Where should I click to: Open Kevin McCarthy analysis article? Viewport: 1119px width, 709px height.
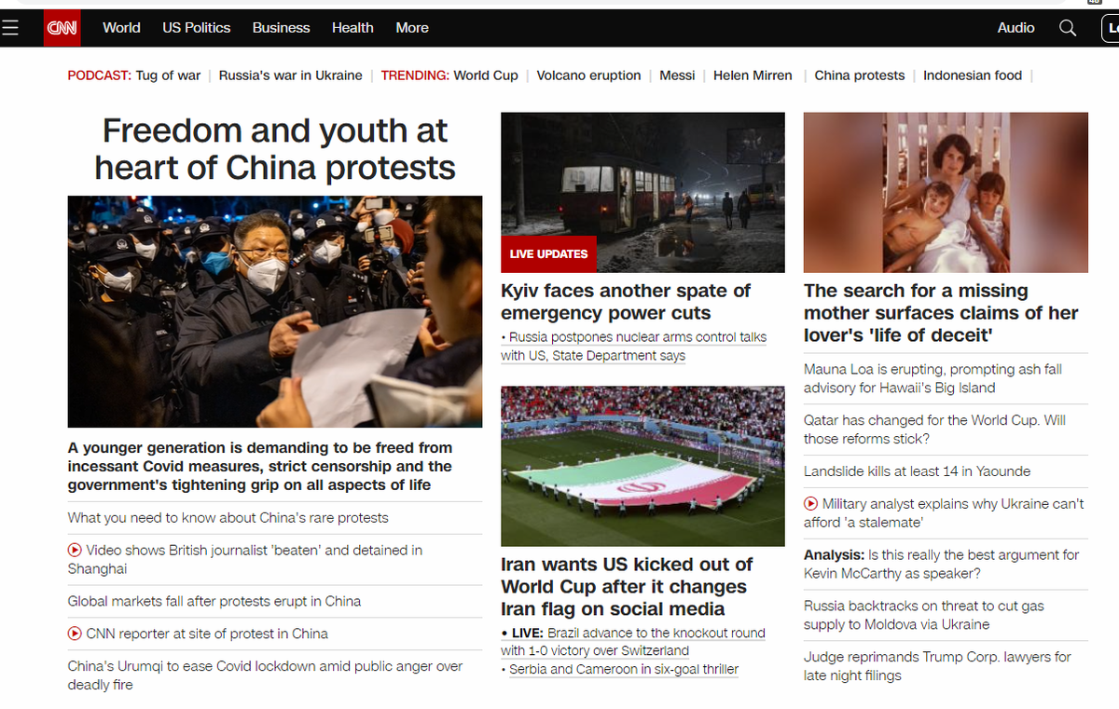click(941, 564)
